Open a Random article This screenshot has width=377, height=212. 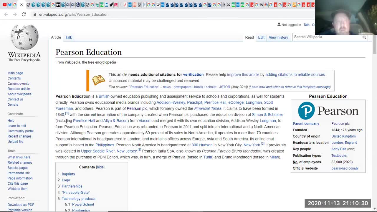click(x=19, y=89)
